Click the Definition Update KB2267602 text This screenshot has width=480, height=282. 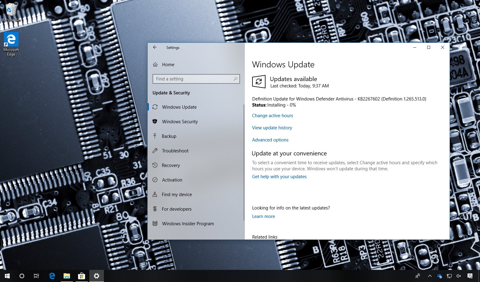point(339,99)
